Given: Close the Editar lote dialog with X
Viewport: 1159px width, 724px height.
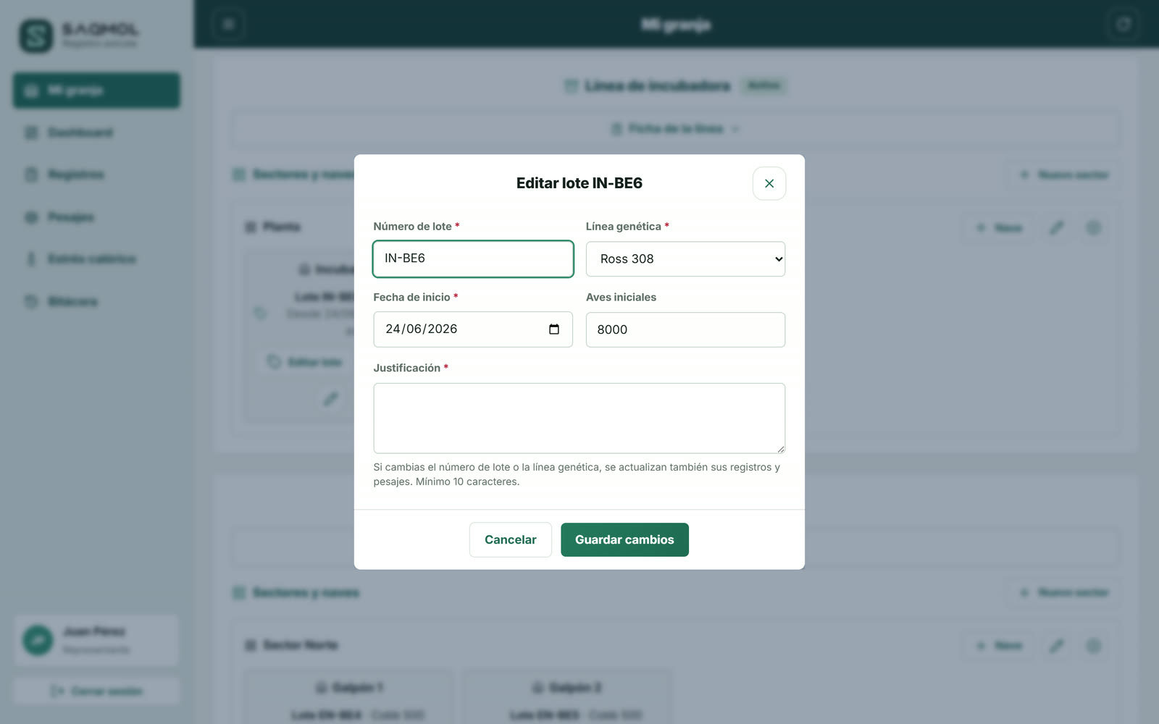Looking at the screenshot, I should coord(769,184).
